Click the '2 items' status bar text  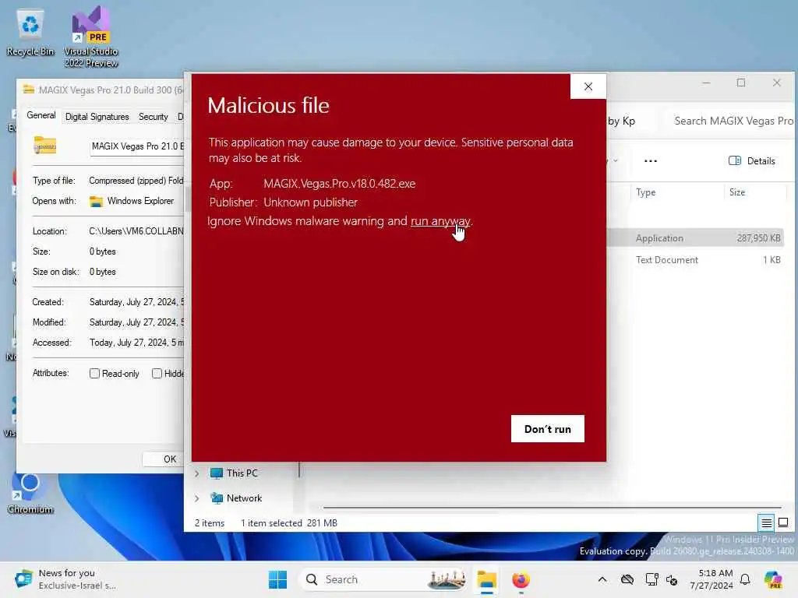tap(210, 523)
